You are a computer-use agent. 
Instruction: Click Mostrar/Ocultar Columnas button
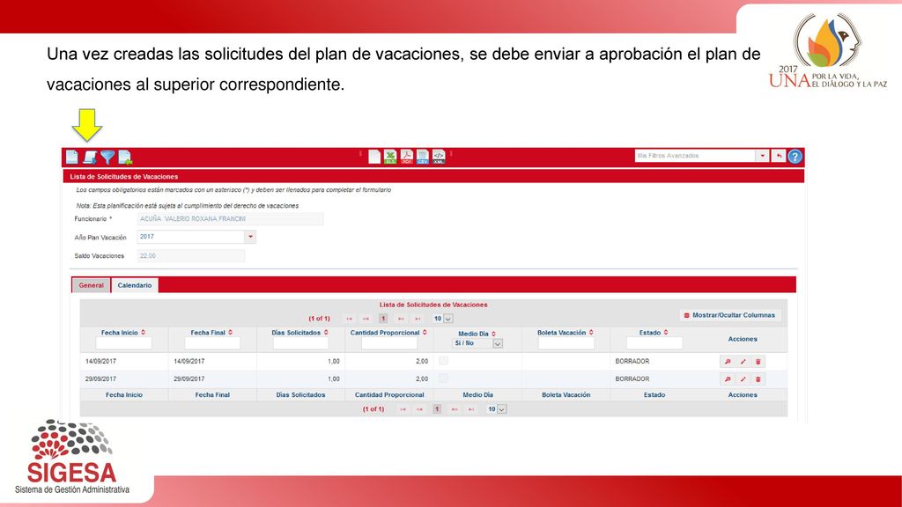point(729,315)
